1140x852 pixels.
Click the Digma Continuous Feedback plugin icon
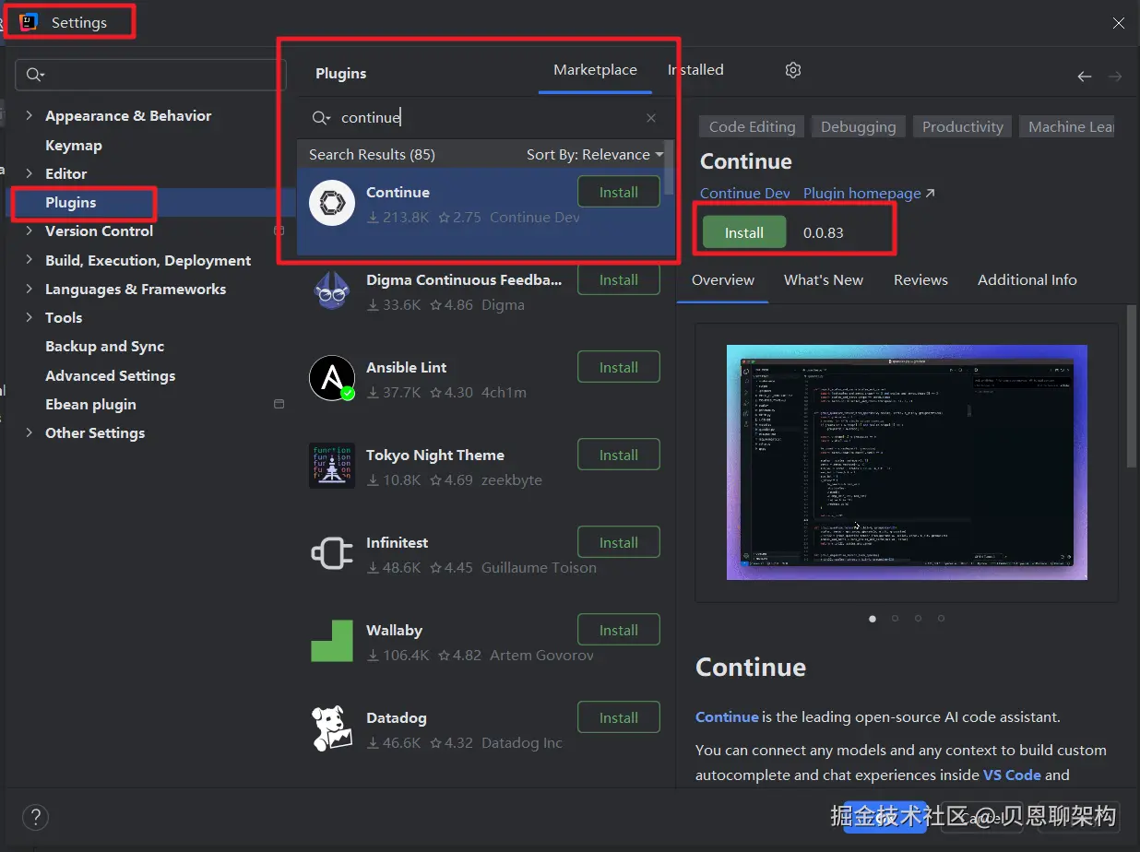click(332, 291)
